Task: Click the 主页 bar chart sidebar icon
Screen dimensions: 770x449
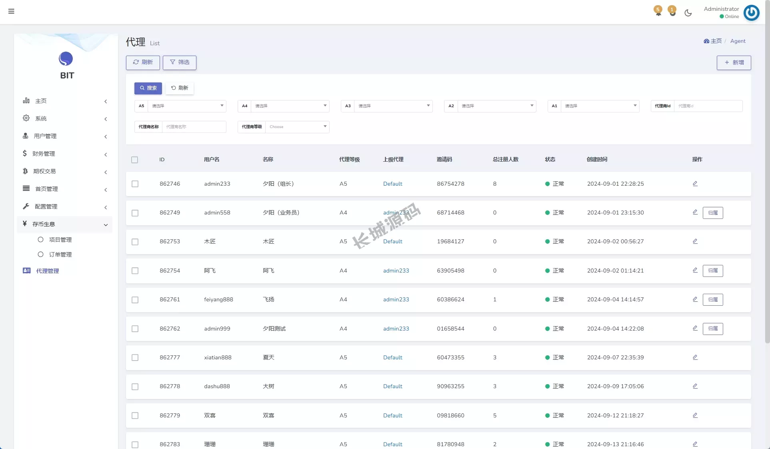Action: (26, 100)
